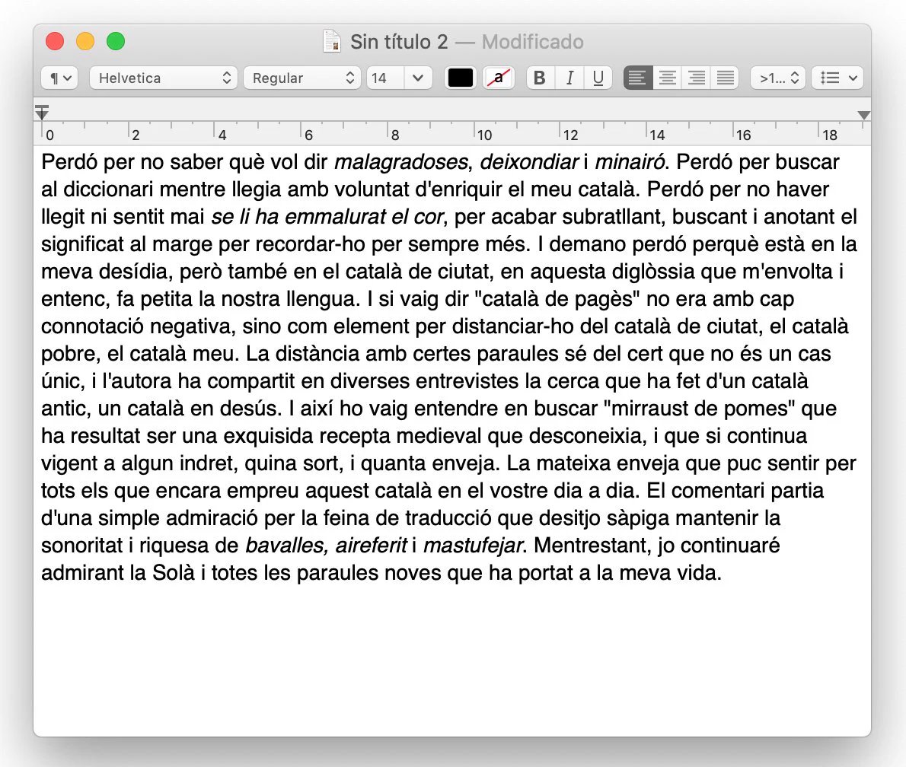Image resolution: width=906 pixels, height=767 pixels.
Task: Click the name Solà in the last line
Action: click(x=174, y=573)
